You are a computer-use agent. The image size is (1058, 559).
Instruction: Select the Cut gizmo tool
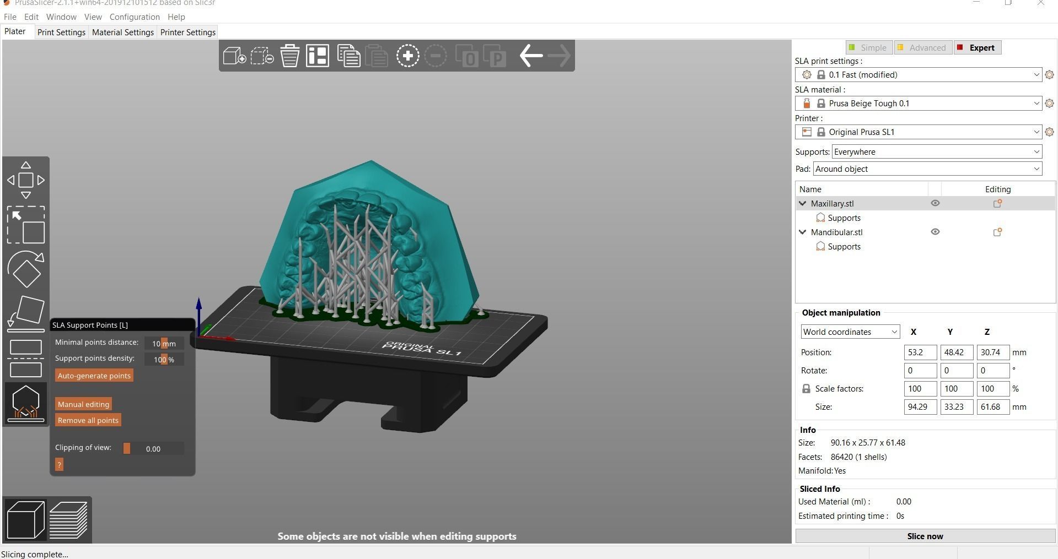[25, 359]
